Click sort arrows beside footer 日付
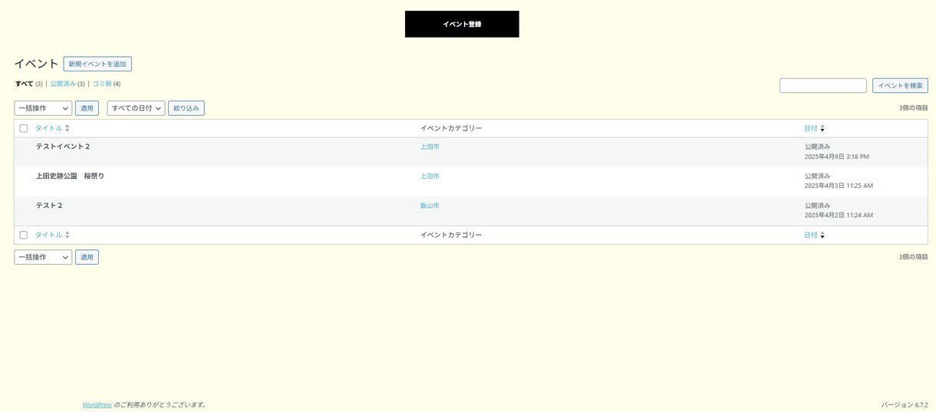This screenshot has height=412, width=936. [822, 235]
